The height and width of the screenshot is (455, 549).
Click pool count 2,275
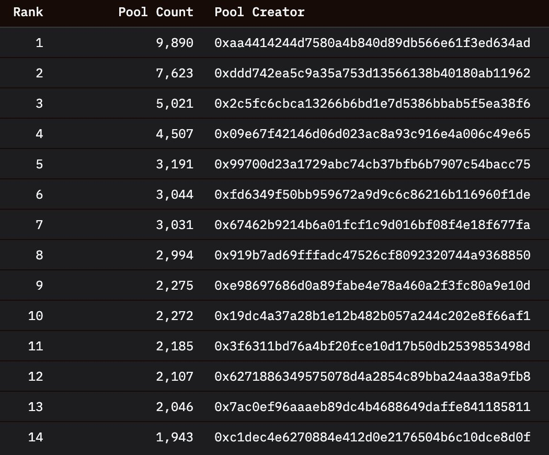(x=175, y=286)
